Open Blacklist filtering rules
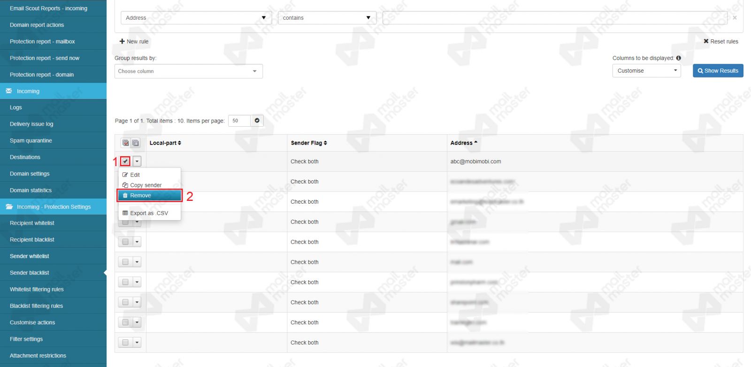The height and width of the screenshot is (367, 751). (x=53, y=306)
